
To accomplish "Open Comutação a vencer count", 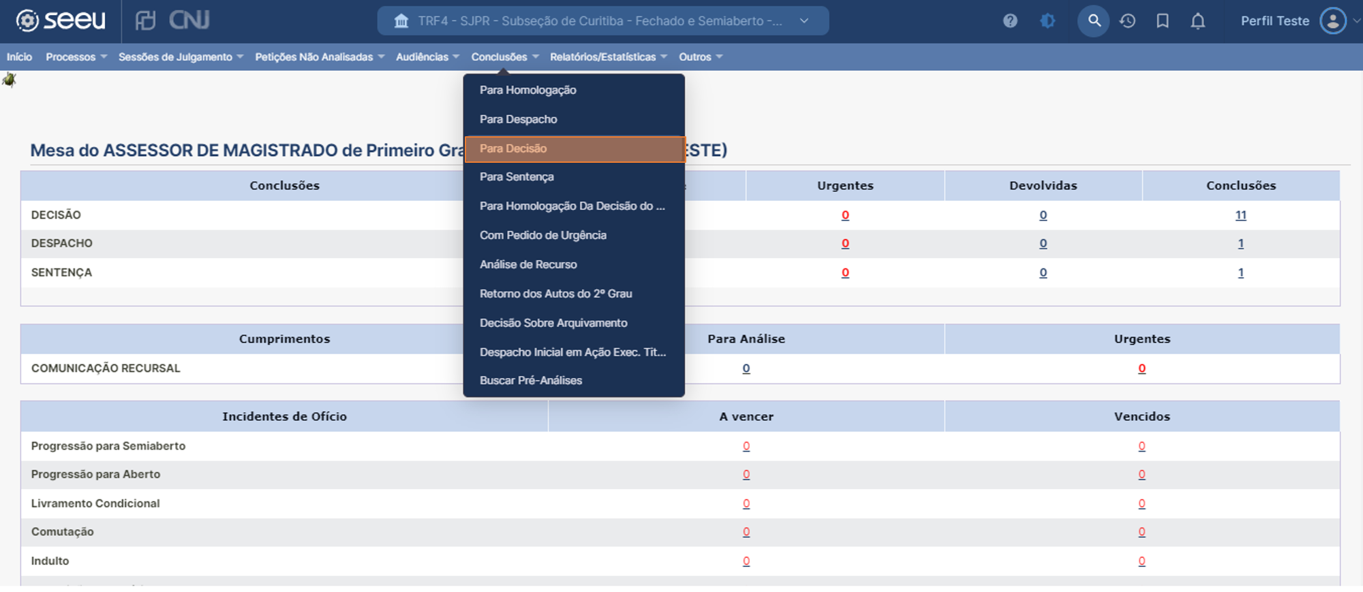I will (x=746, y=531).
